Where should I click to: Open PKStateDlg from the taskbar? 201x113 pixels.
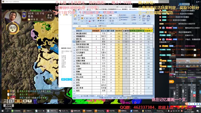[x=99, y=111]
